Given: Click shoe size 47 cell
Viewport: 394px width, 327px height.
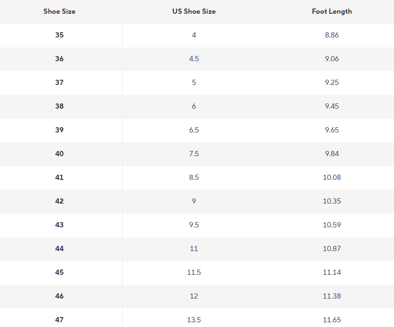Looking at the screenshot, I should click(59, 320).
